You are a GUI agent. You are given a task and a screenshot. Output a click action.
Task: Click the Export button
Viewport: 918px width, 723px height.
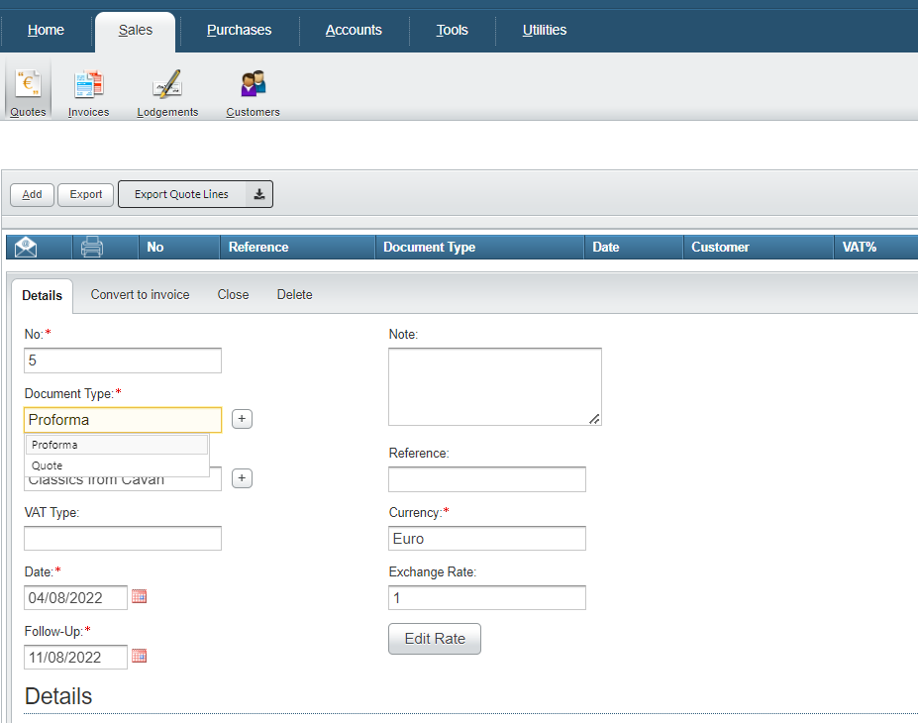85,194
